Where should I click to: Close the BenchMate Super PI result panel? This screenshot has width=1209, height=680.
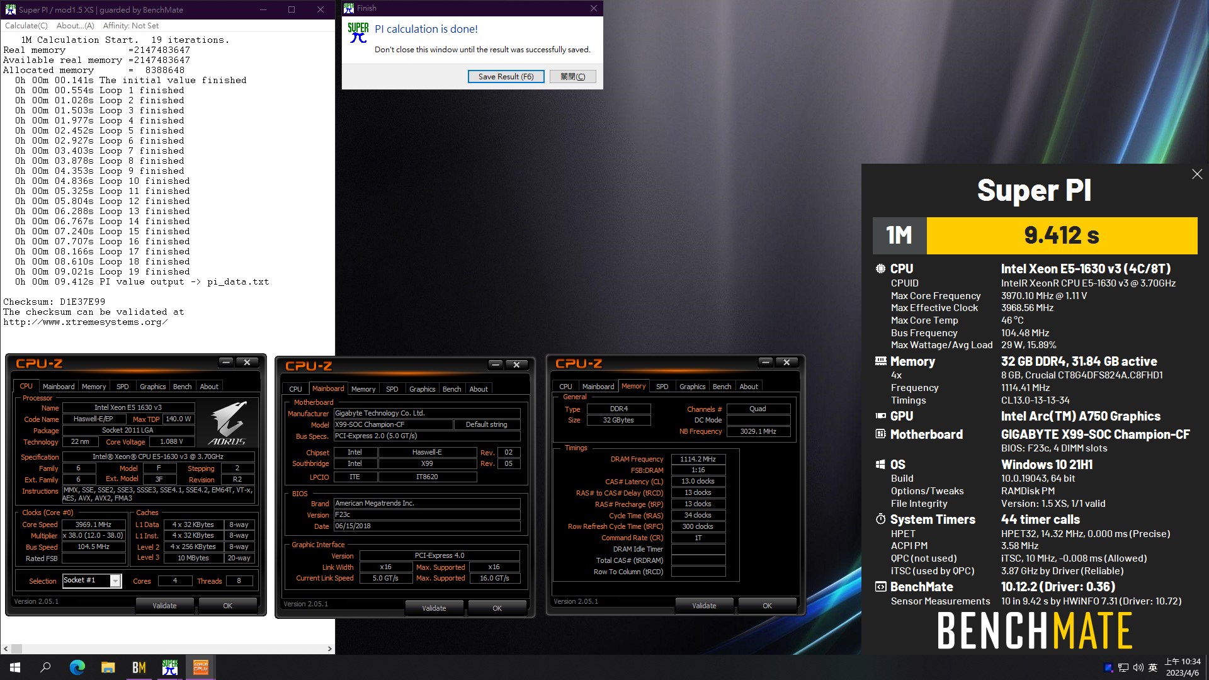pyautogui.click(x=1197, y=174)
